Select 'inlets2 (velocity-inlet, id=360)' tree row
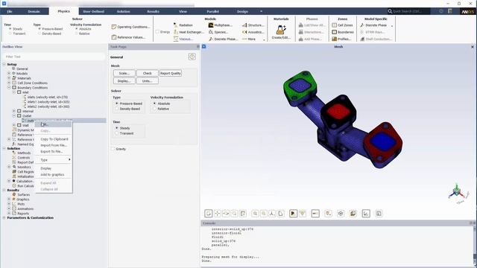Image resolution: width=477 pixels, height=268 pixels. (48, 106)
